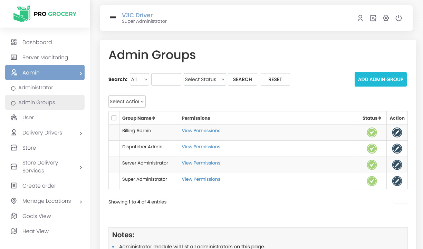Click the ADD ADMIN GROUP button

[381, 79]
